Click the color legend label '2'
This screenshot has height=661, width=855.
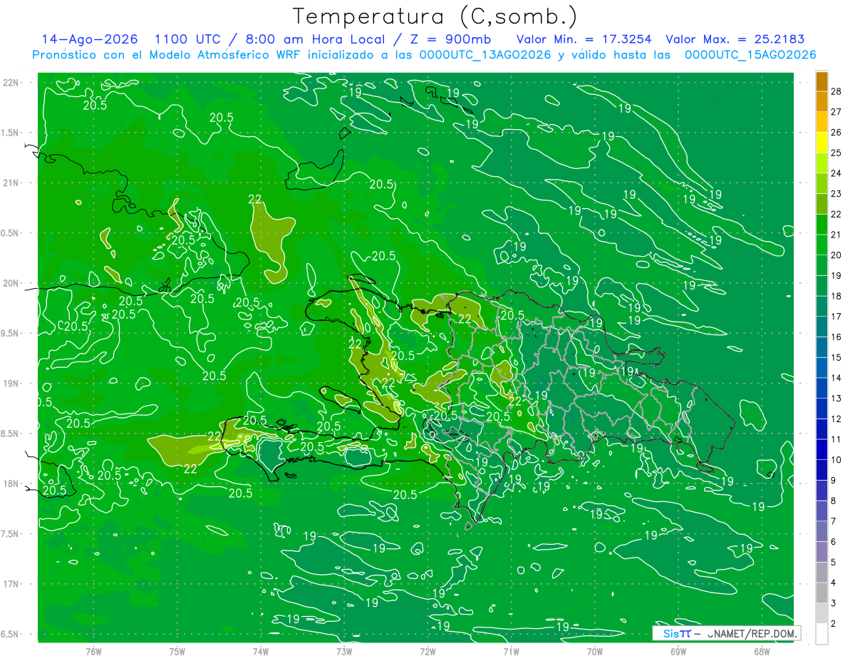[x=834, y=625]
